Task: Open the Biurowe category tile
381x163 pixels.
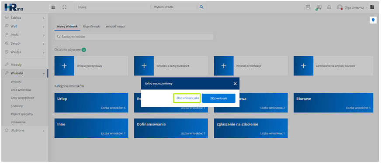Action: [x=333, y=103]
